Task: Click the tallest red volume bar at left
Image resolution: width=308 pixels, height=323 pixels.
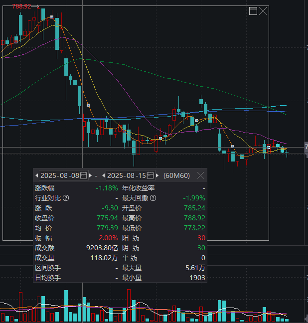Action: tap(21, 306)
